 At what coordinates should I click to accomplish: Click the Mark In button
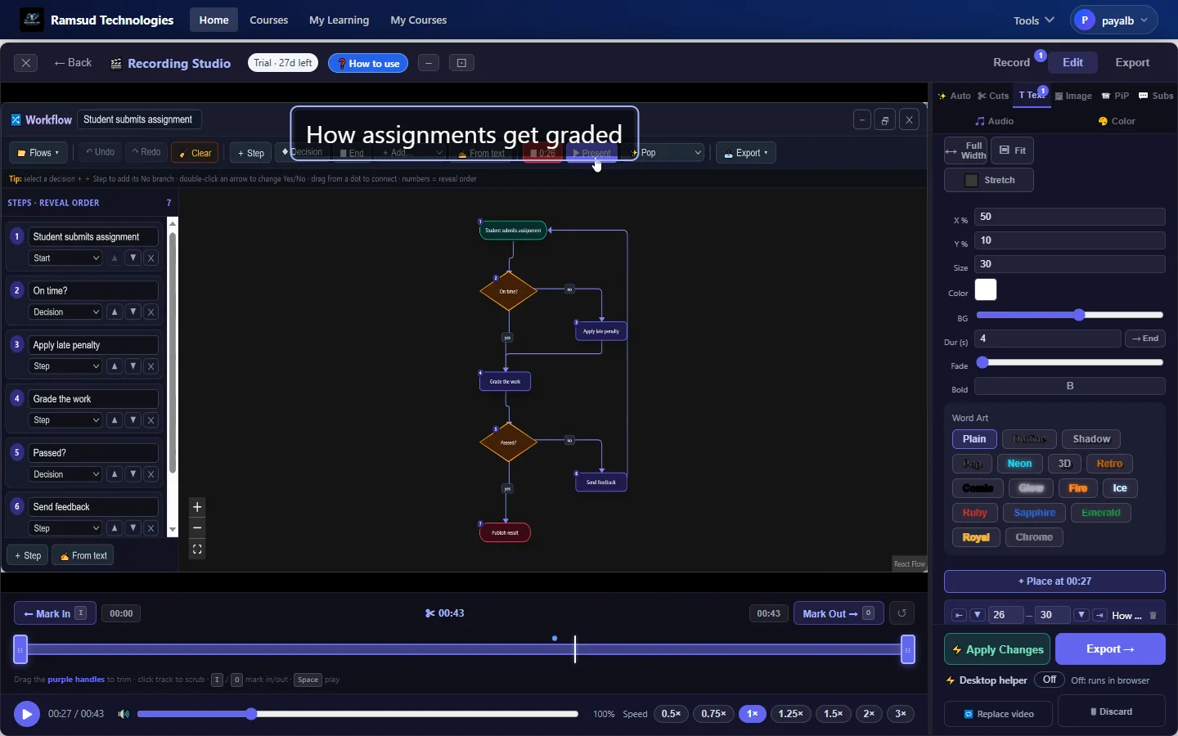click(x=55, y=613)
